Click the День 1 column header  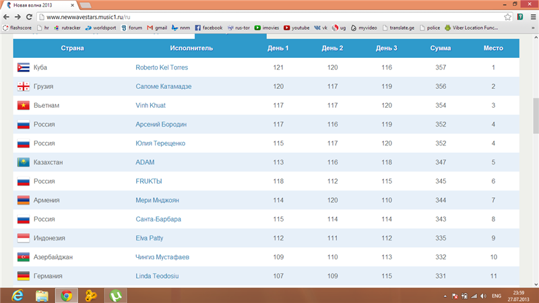tap(278, 48)
